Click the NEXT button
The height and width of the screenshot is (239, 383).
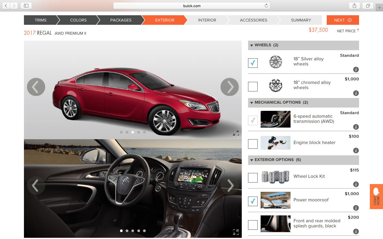[x=343, y=20]
